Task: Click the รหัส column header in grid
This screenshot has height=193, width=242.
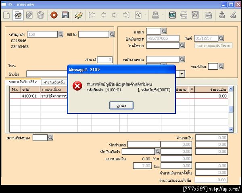Action: coord(30,89)
